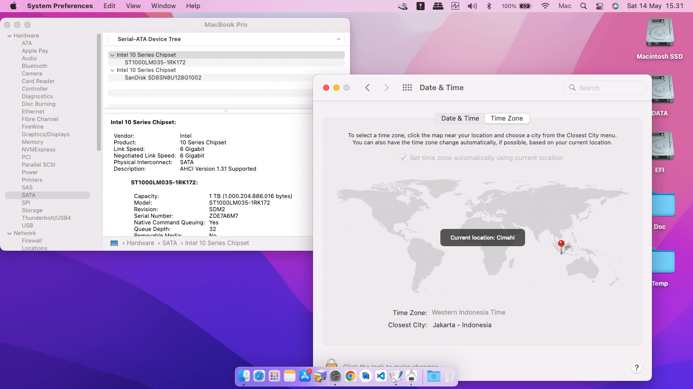The height and width of the screenshot is (389, 693).
Task: Click the Siri icon in the menu bar
Action: coord(615,6)
